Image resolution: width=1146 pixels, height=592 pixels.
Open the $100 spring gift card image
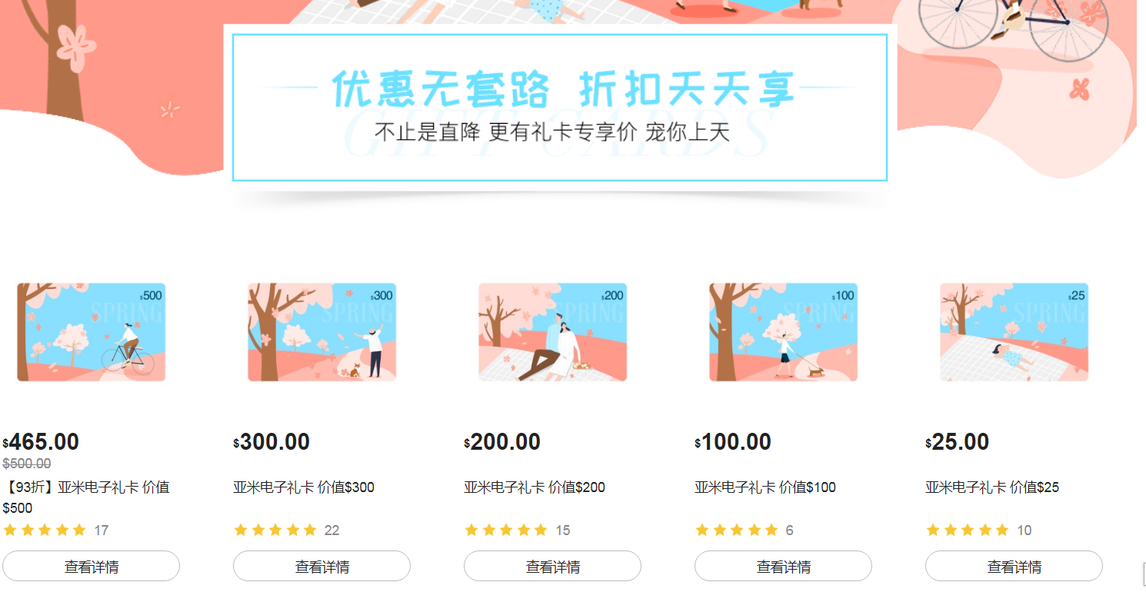point(784,332)
